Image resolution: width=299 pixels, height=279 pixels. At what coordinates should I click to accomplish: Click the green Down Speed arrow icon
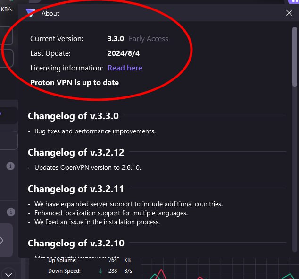[100, 271]
